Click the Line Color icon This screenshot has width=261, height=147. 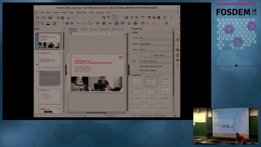pos(48,23)
